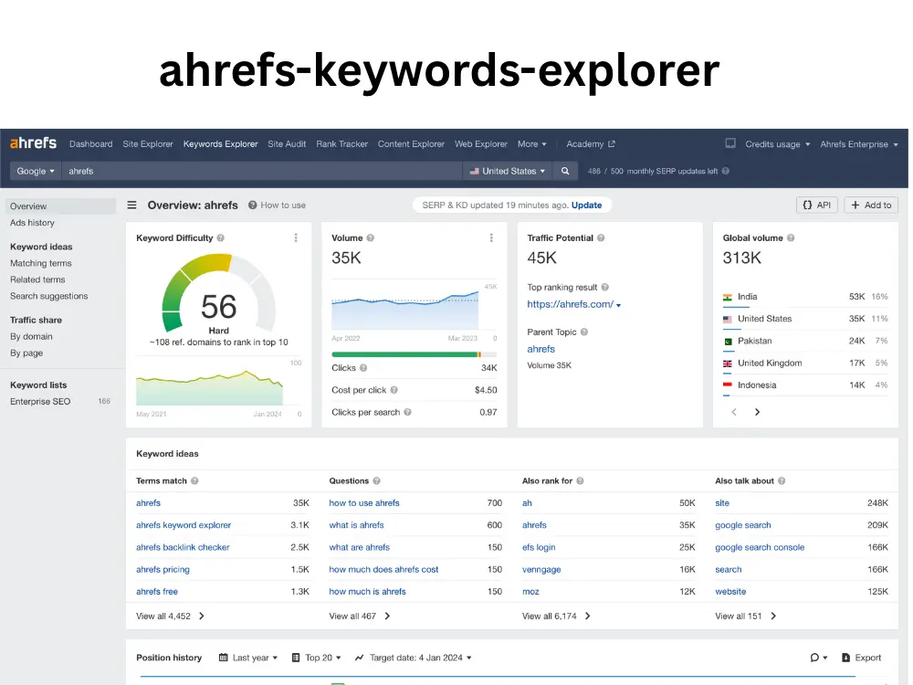Open the United States country dropdown
The image size is (913, 685).
click(507, 172)
